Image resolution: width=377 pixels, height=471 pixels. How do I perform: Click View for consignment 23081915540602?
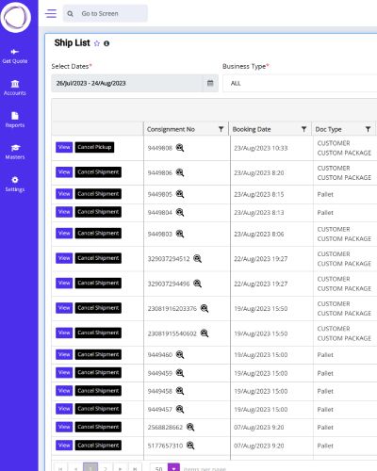pos(64,333)
